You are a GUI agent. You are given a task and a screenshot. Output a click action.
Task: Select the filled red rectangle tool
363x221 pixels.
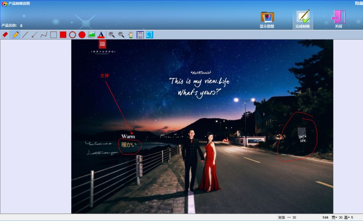(x=63, y=35)
